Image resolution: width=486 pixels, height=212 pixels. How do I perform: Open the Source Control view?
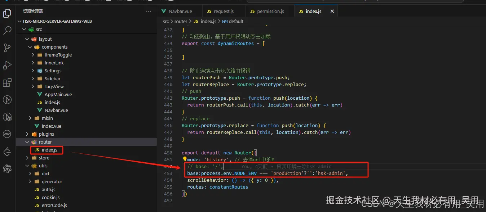pyautogui.click(x=7, y=48)
